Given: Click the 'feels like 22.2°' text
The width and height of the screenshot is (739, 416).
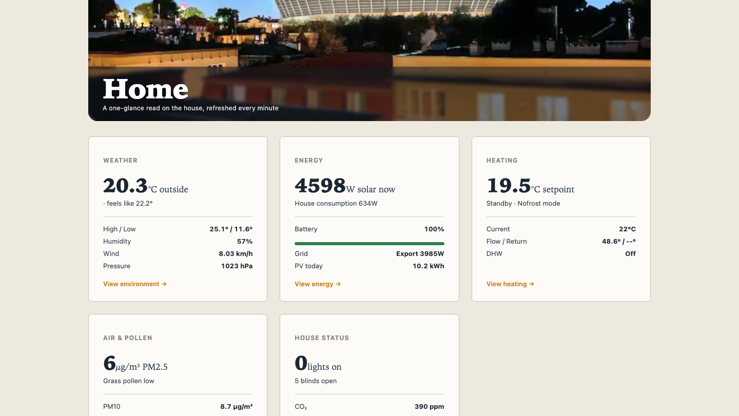Looking at the screenshot, I should coord(128,204).
